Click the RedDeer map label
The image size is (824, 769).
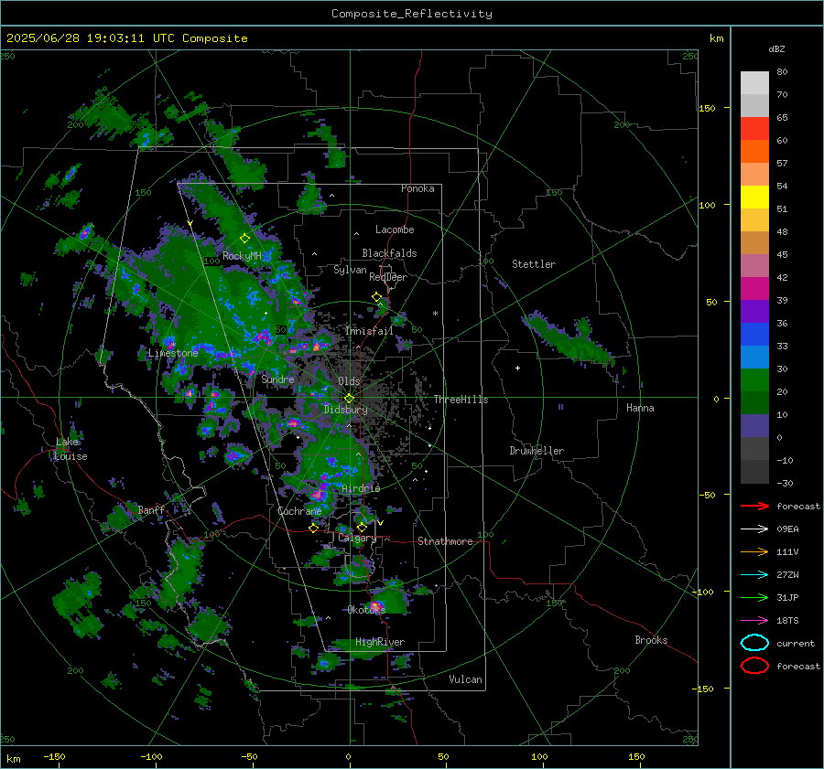coord(388,277)
